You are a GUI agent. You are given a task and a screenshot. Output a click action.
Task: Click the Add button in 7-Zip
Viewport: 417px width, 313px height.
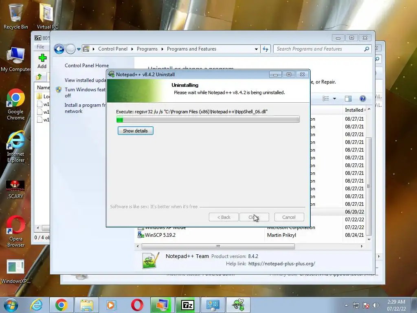[x=42, y=61]
